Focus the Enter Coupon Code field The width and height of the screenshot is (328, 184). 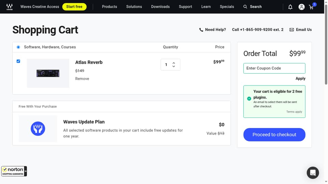(x=274, y=68)
